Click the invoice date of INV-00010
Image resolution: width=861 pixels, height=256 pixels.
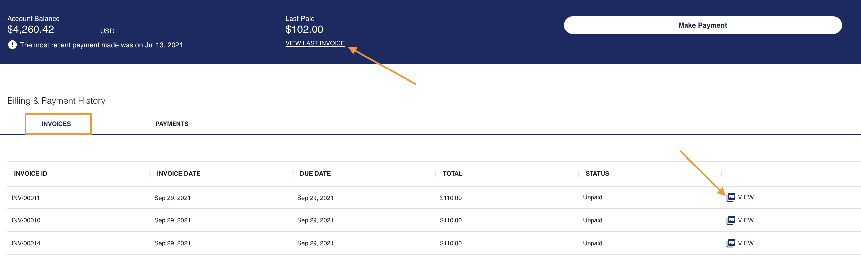173,220
